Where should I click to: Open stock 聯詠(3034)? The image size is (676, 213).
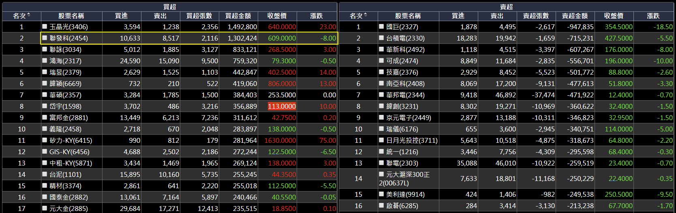(65, 49)
